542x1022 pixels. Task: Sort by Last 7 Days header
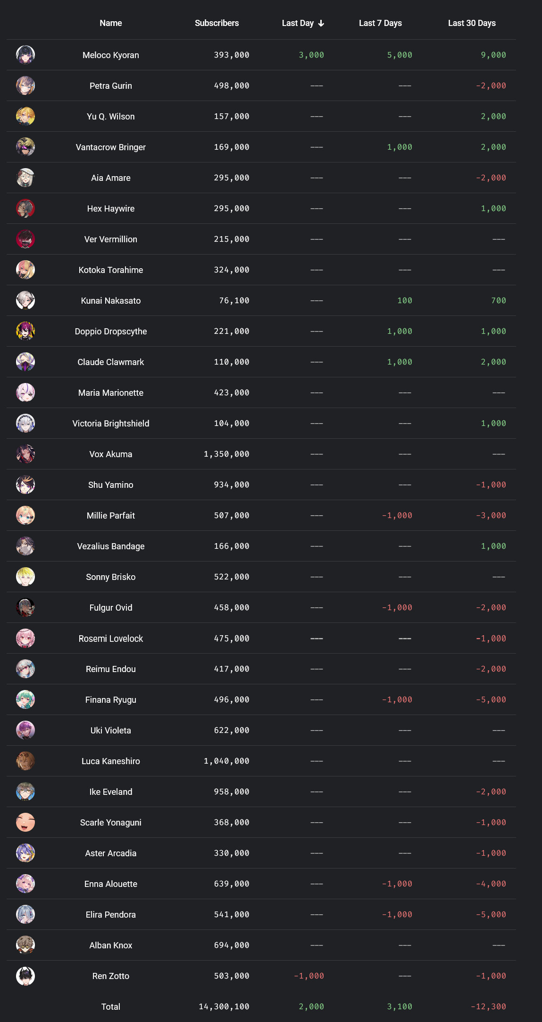380,23
